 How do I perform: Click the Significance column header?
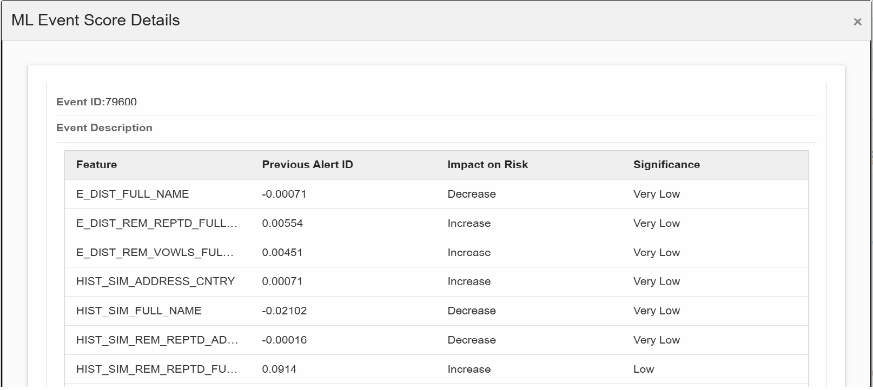[666, 165]
